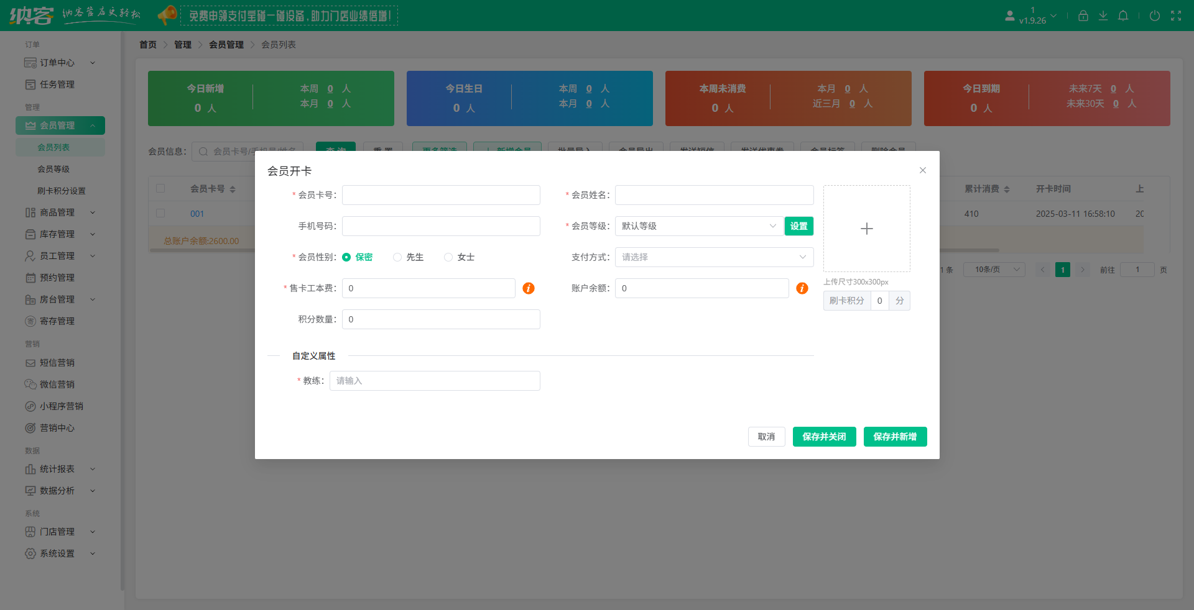Image resolution: width=1194 pixels, height=610 pixels.
Task: Collapse the 会员管理 sidebar menu
Action: 60,125
